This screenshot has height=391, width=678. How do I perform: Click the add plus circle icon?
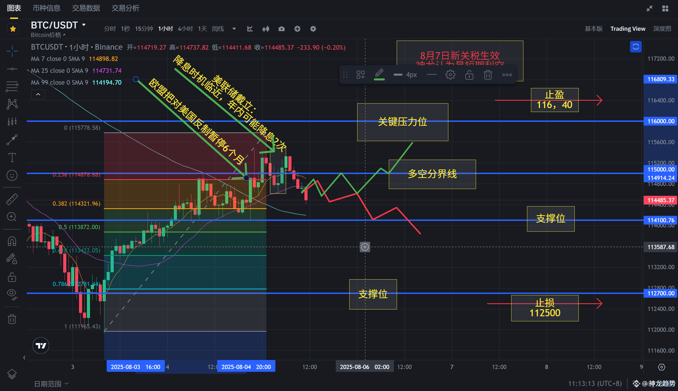pos(297,29)
